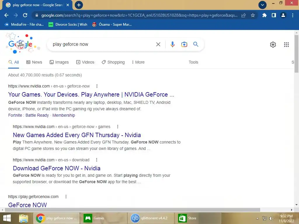
Task: Open options for geforce-now games result
Action: (x=118, y=127)
